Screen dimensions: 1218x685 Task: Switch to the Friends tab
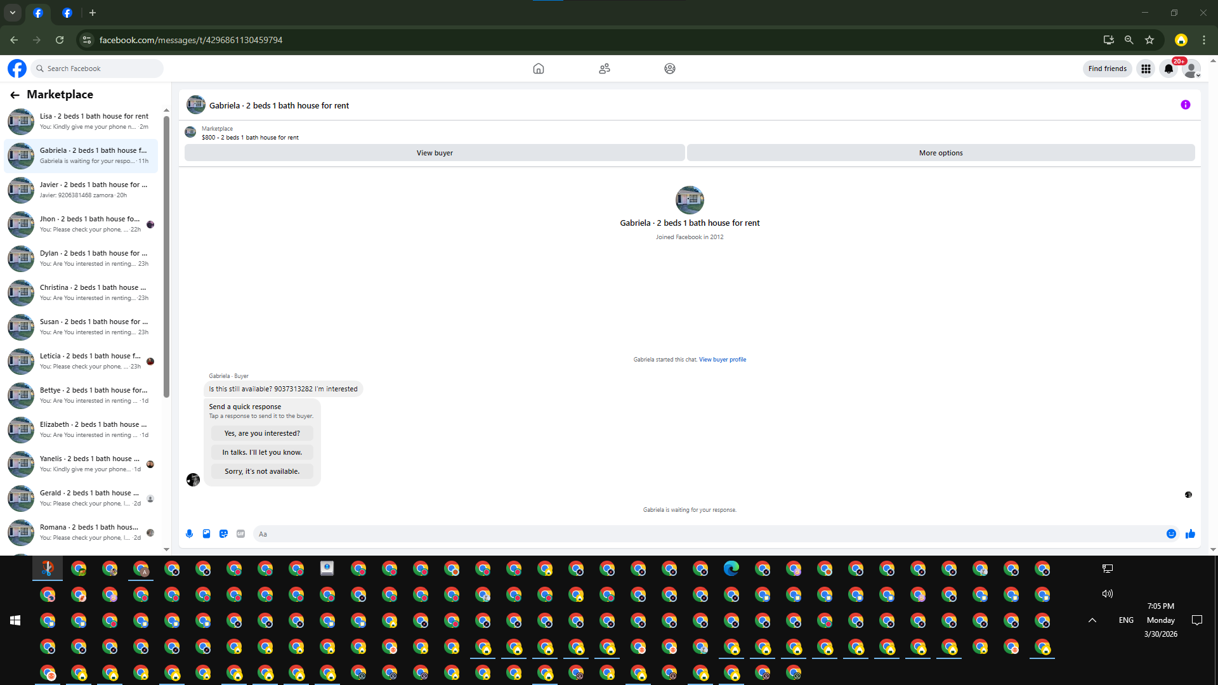[x=604, y=68]
